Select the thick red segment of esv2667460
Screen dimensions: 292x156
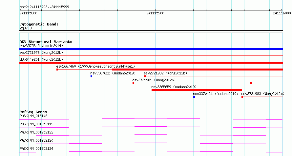click(x=198, y=70)
